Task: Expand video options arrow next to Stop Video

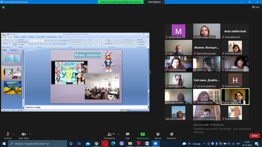Action: coord(30,134)
